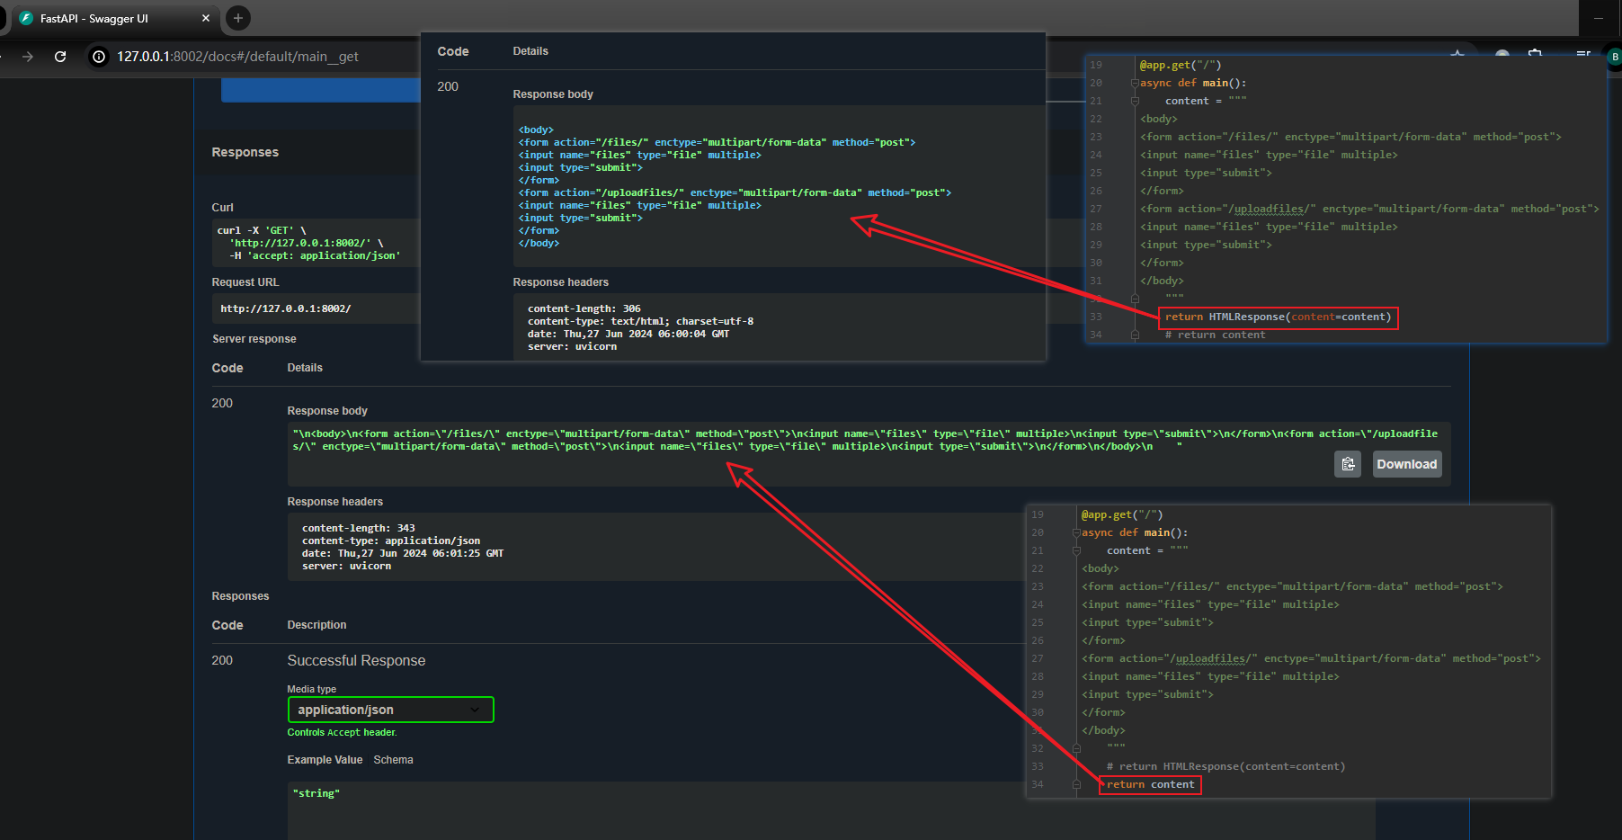Collapse fold marker at line 20 in bottom code snippet

tap(1076, 532)
